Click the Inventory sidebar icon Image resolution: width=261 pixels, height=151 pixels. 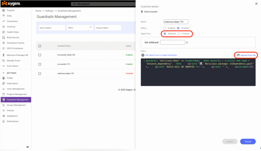pos(4,27)
